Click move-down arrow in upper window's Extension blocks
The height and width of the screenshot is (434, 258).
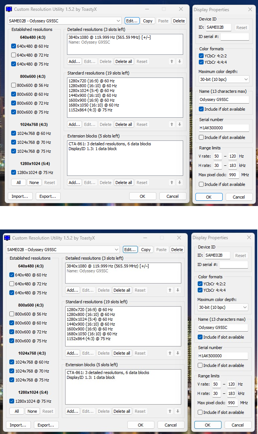click(179, 183)
